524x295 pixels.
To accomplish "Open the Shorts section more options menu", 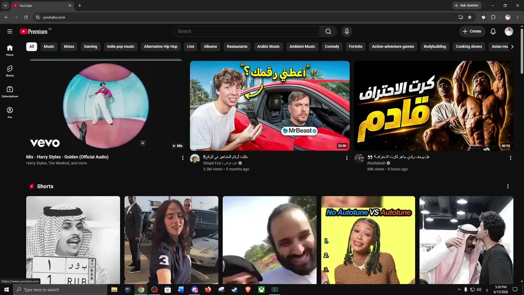I will coord(508,186).
